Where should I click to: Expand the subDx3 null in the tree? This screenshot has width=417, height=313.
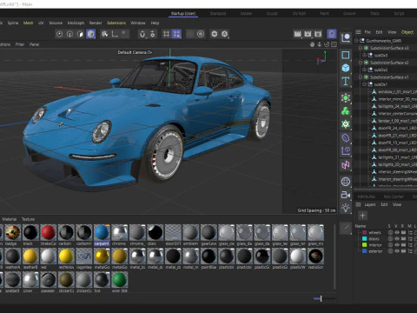click(x=364, y=55)
